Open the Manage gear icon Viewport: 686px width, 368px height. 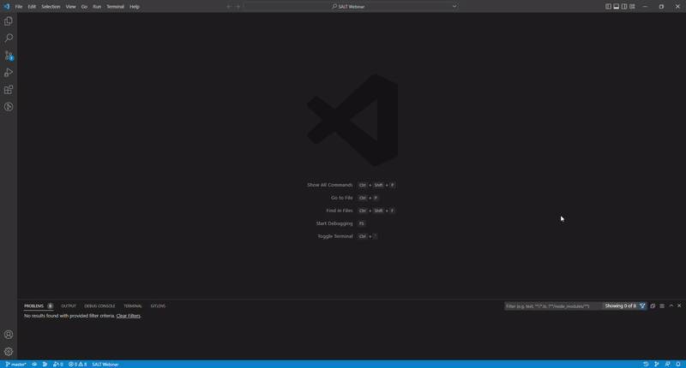(9, 352)
